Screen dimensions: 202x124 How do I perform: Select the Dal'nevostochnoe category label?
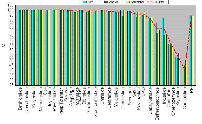pos(157,104)
